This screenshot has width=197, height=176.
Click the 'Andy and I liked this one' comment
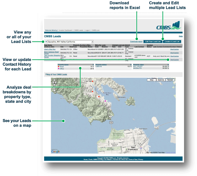161,56
